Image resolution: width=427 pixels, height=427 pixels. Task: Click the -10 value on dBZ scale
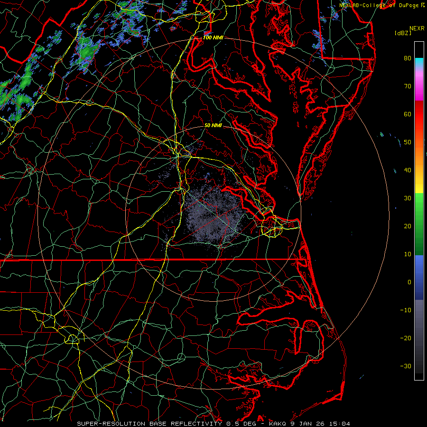click(x=406, y=310)
